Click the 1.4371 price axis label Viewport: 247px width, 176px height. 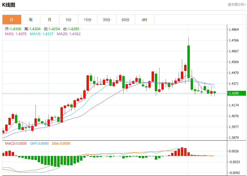coord(234,84)
